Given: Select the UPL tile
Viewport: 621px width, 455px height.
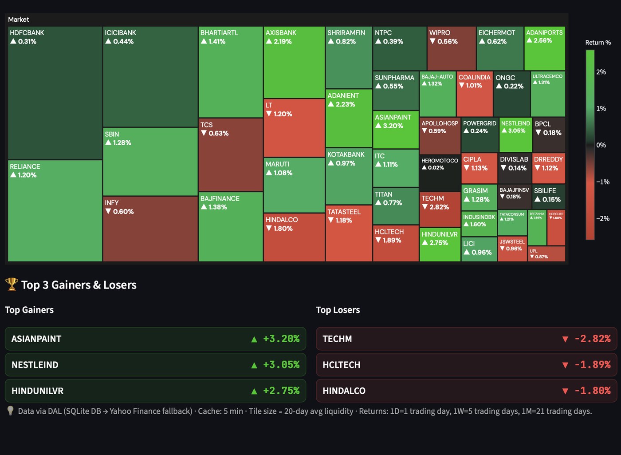Looking at the screenshot, I should coord(546,254).
